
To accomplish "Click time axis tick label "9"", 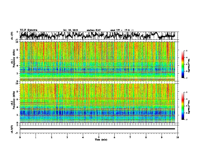I will [x=162, y=137].
